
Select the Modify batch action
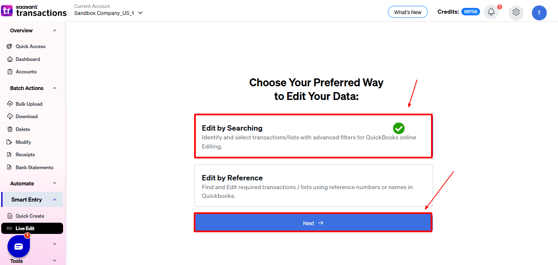[24, 141]
